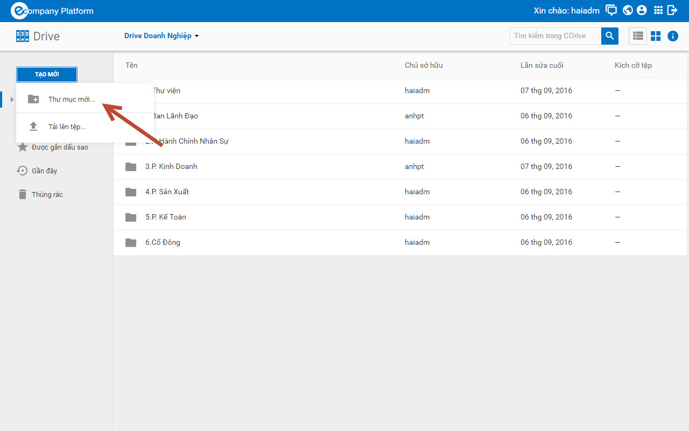Click the Drive title text

point(46,36)
